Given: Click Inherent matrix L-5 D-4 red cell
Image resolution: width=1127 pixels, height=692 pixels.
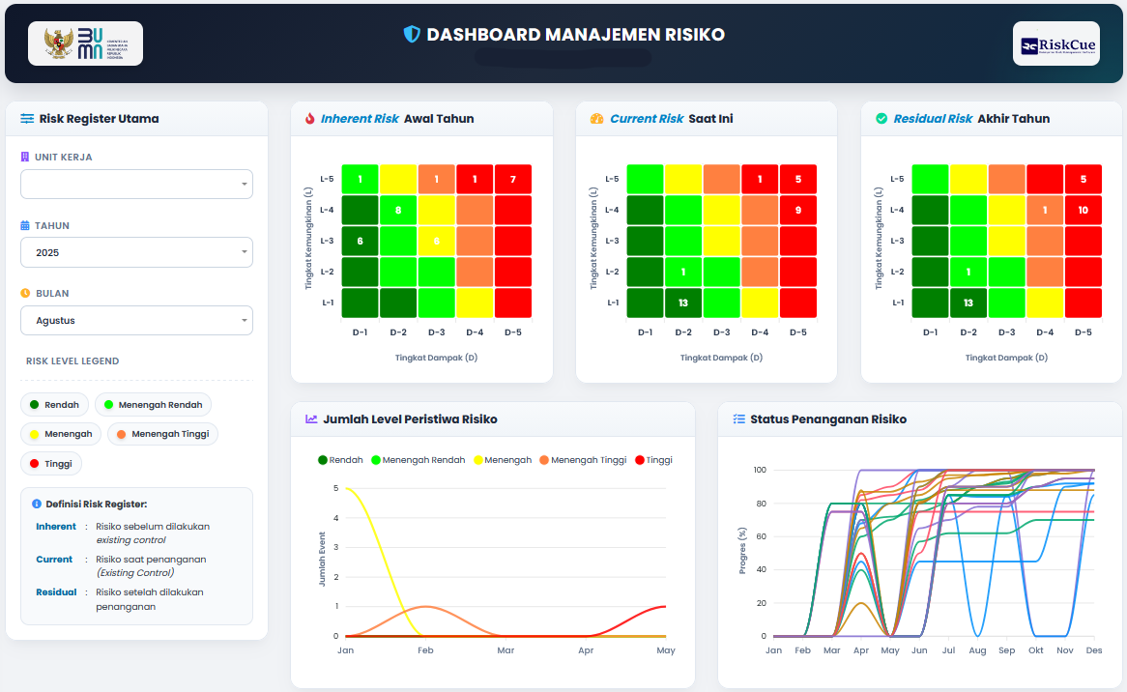Looking at the screenshot, I should pyautogui.click(x=475, y=179).
